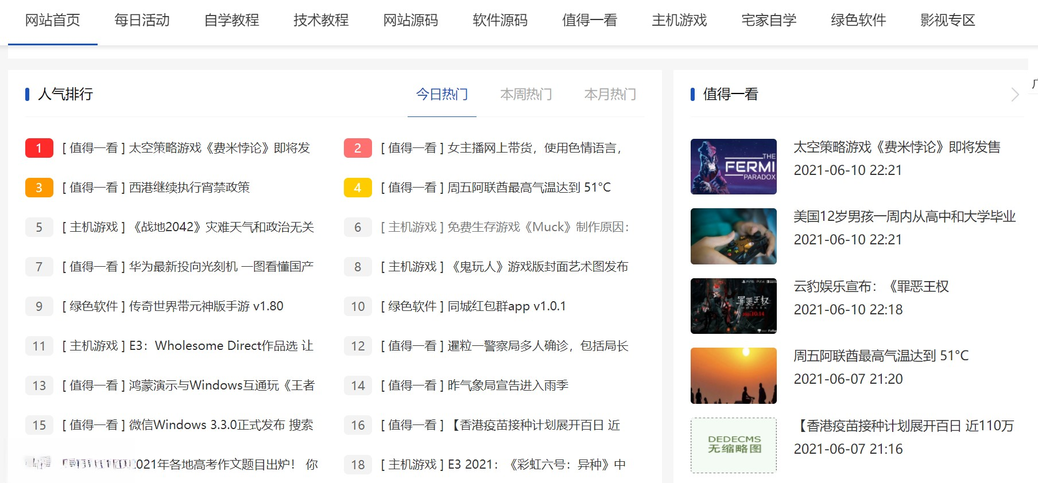Expand the 值得一看 section arrow

pos(1014,94)
